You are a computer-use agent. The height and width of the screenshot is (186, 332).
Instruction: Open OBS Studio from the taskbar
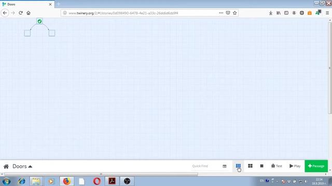(127, 181)
